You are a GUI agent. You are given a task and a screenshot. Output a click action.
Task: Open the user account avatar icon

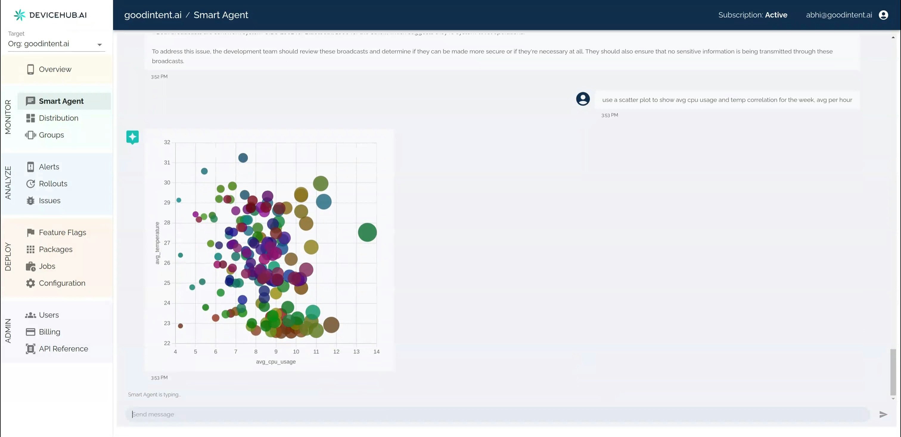883,15
